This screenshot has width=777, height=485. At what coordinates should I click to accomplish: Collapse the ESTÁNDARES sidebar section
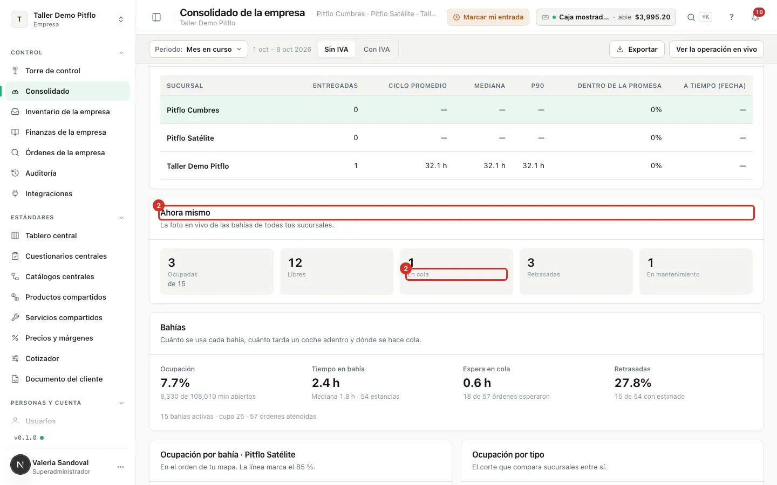[x=121, y=218]
